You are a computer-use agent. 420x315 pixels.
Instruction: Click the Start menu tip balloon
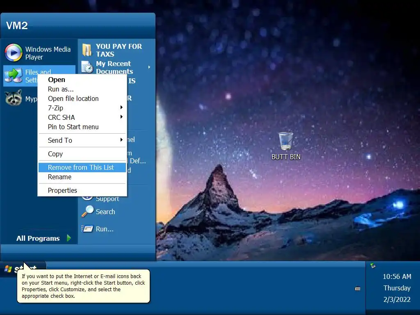[83, 286]
